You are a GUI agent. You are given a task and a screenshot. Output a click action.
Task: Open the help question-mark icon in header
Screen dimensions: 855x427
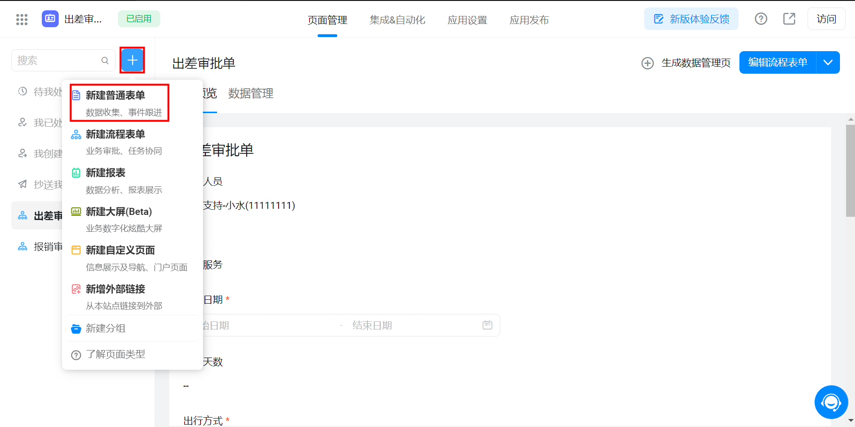(761, 19)
